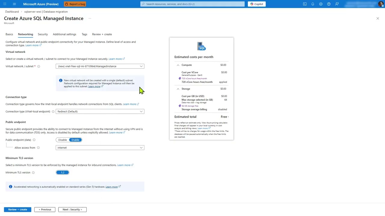Image resolution: width=385 pixels, height=216 pixels.
Task: Open the Virtual network / subnet dropdown
Action: (100, 66)
